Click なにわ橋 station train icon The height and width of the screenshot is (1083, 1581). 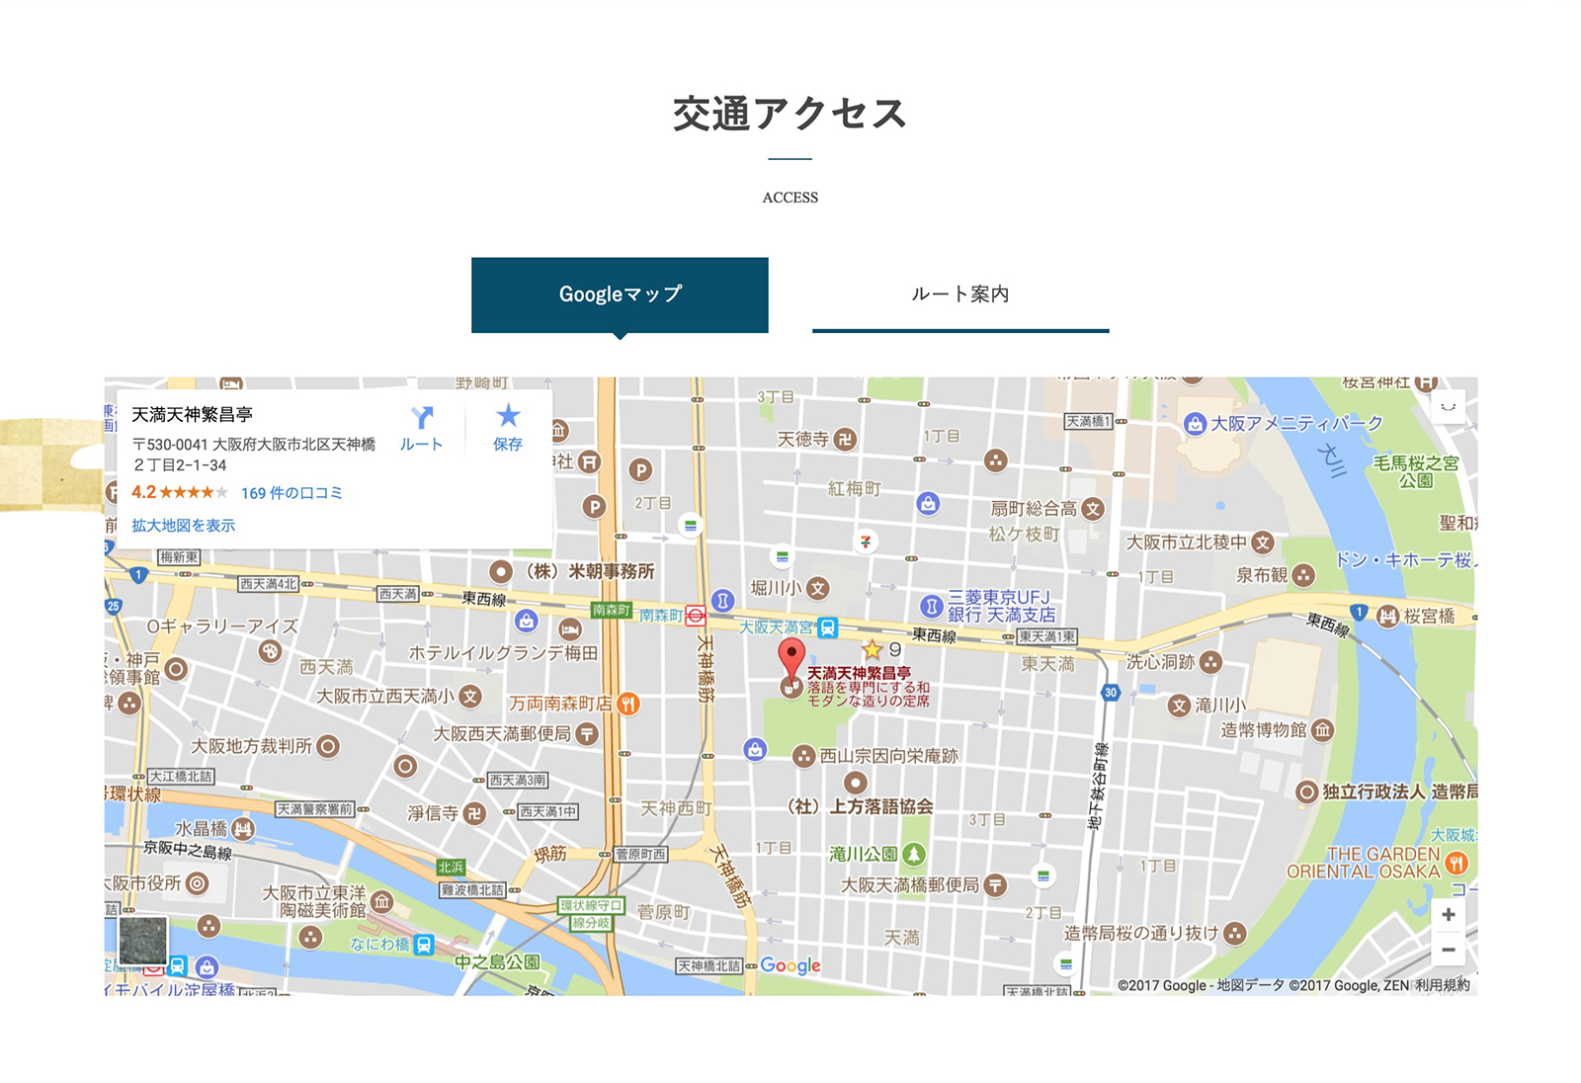pyautogui.click(x=424, y=945)
